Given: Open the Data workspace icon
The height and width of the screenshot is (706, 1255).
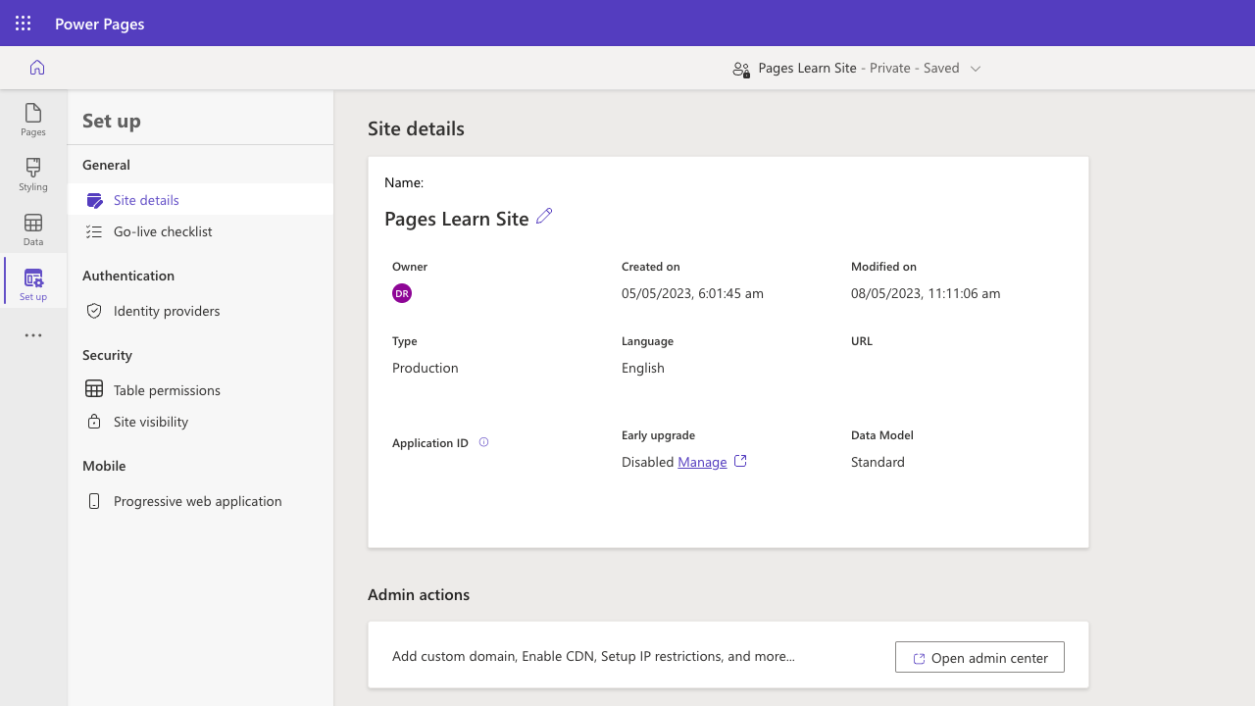Looking at the screenshot, I should pos(32,228).
